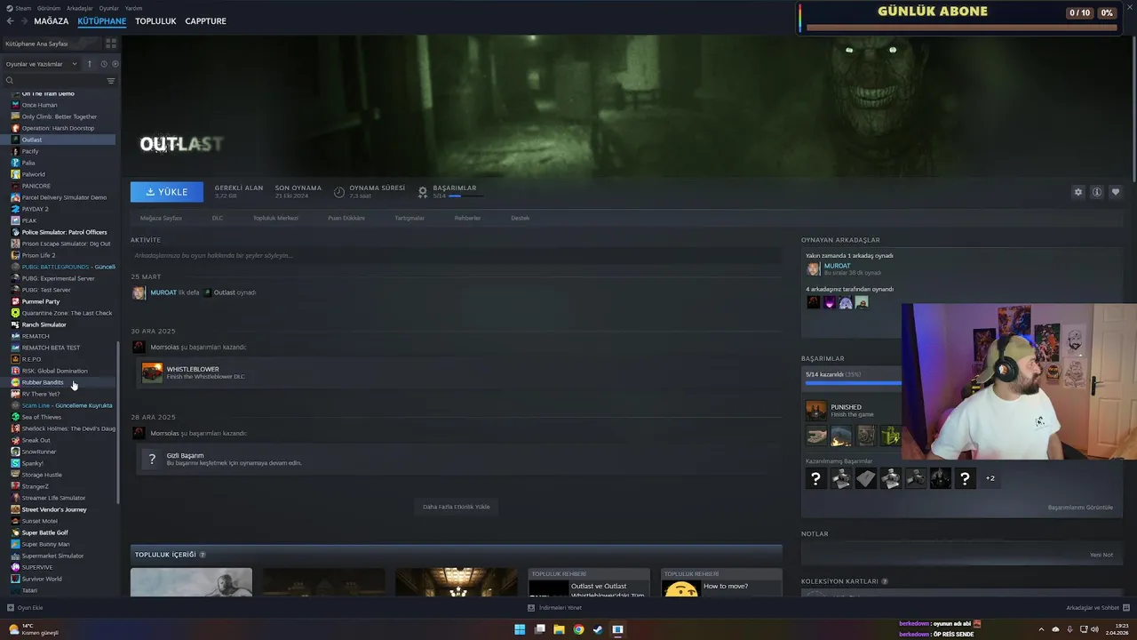Open Koleksiyon Kartları help question icon
Screen dimensions: 1137x640
(884, 581)
